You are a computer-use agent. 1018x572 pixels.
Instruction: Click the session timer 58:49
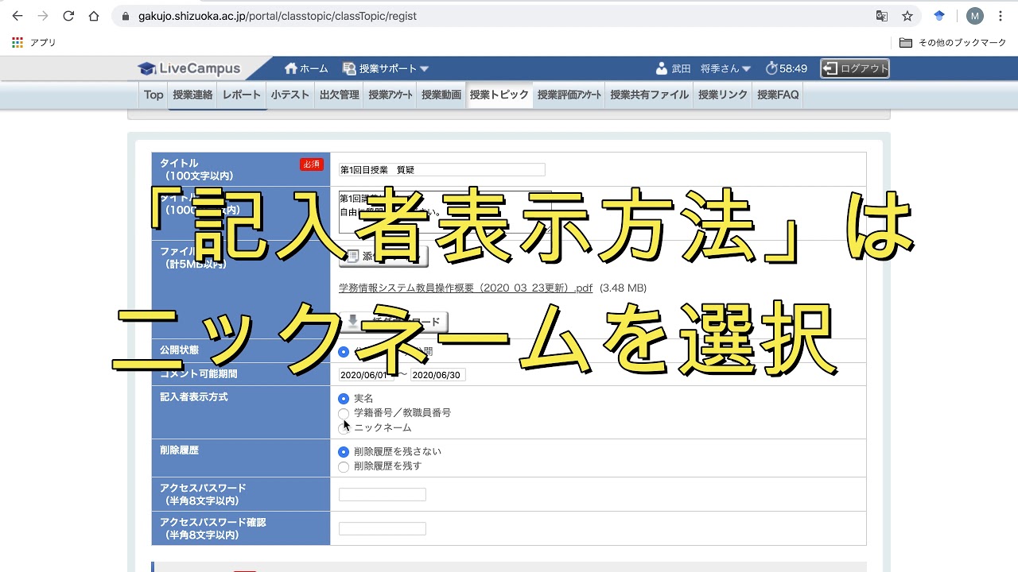(787, 68)
